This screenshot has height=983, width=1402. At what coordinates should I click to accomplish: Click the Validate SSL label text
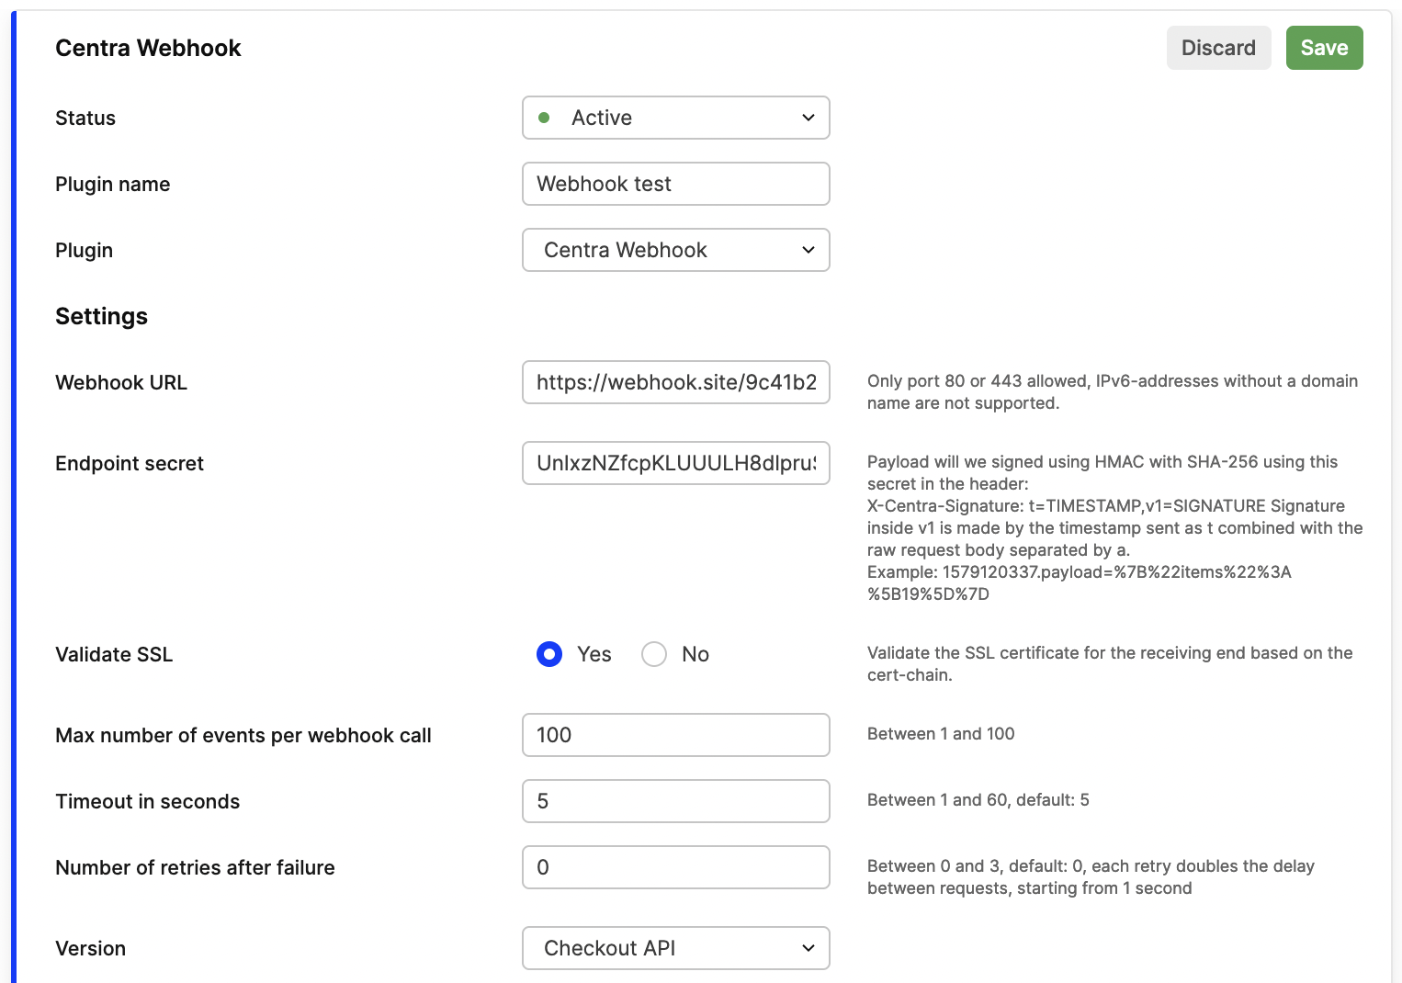point(114,654)
